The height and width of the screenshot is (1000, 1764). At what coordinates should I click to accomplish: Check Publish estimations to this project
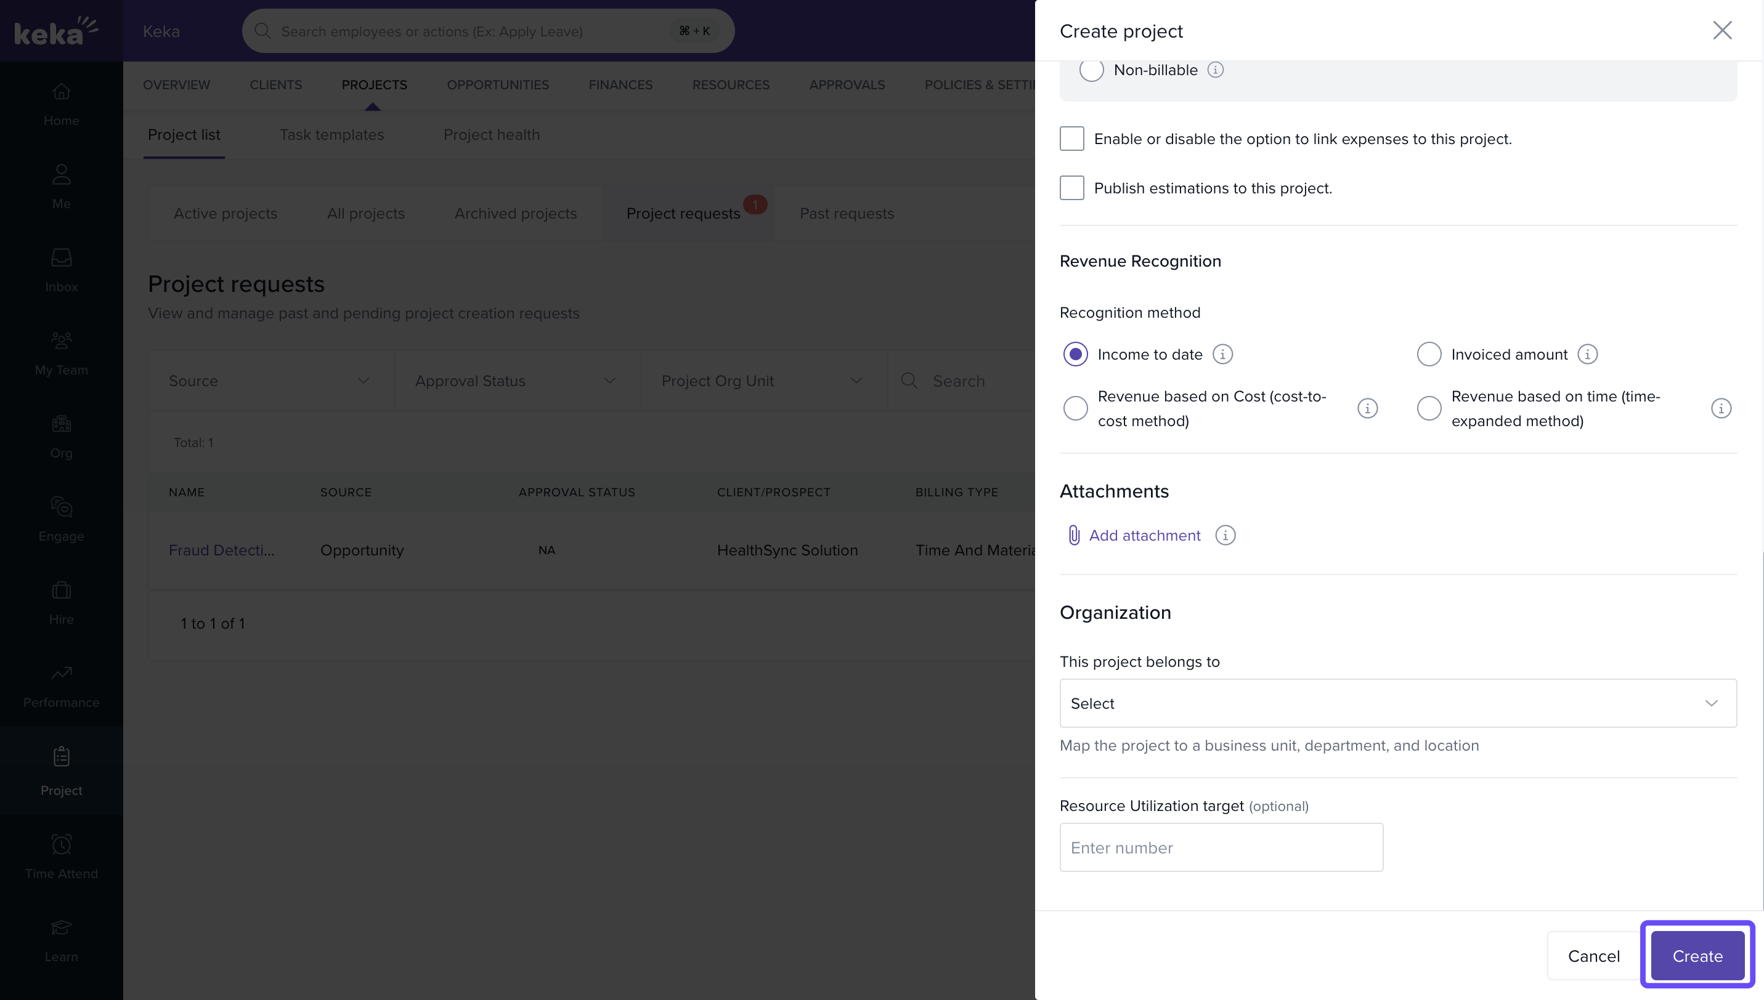click(1071, 188)
